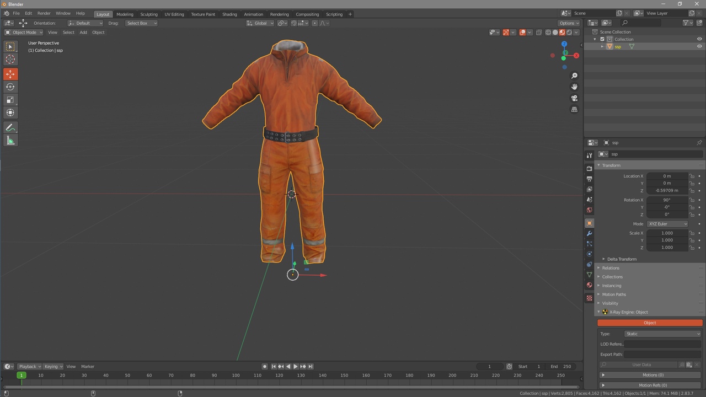
Task: Open the Material properties tab
Action: pos(589,285)
